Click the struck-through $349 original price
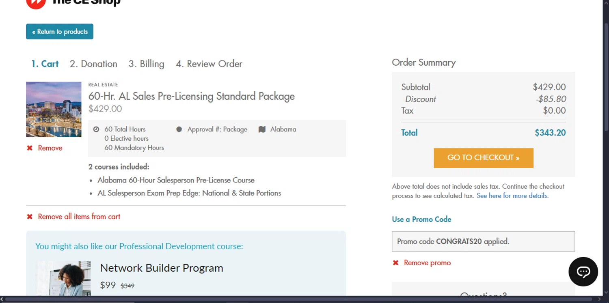 tap(127, 286)
